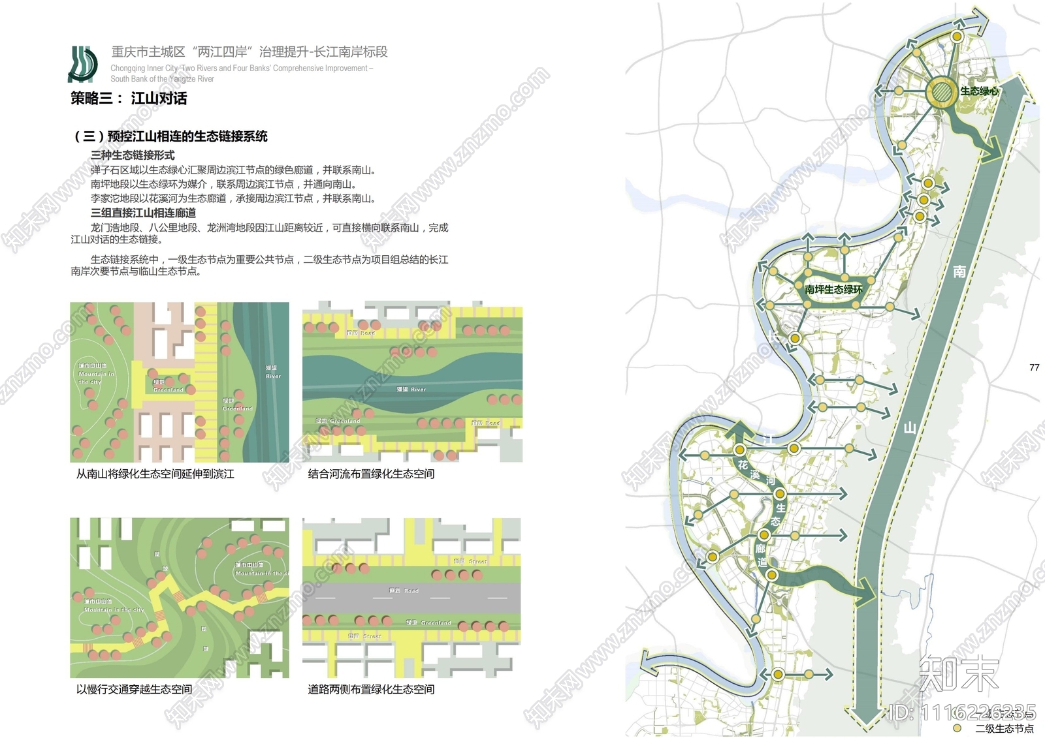The image size is (1045, 738).
Task: Click the gray 道路 Road strip in the road diagram
Action: click(411, 598)
